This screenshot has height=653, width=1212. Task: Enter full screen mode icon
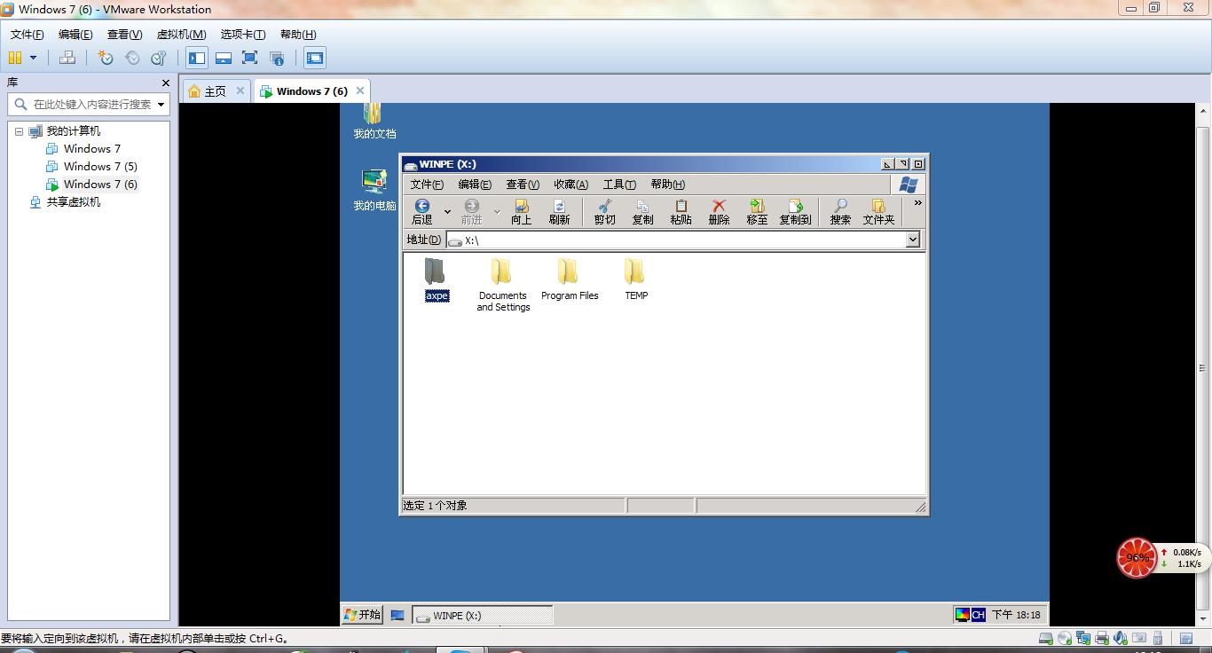250,58
